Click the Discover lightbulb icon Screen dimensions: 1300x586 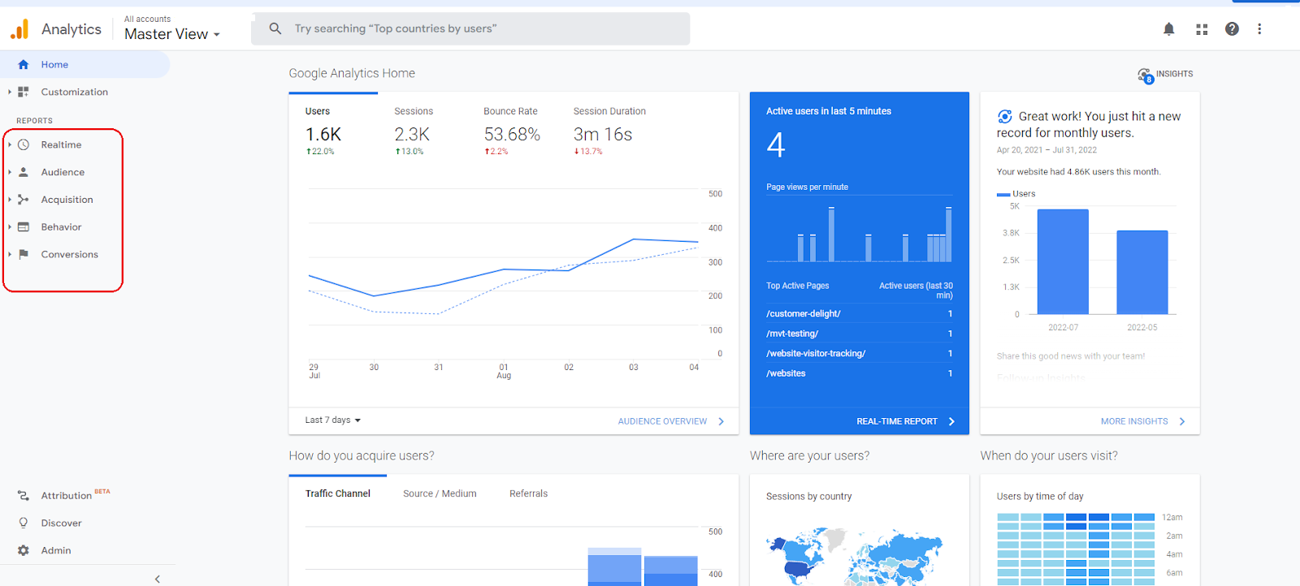24,524
